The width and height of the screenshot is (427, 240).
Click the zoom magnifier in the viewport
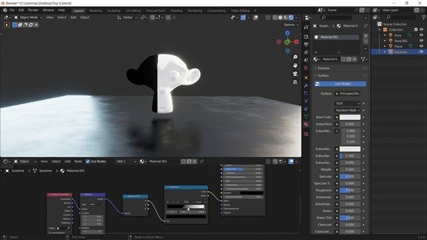click(295, 57)
